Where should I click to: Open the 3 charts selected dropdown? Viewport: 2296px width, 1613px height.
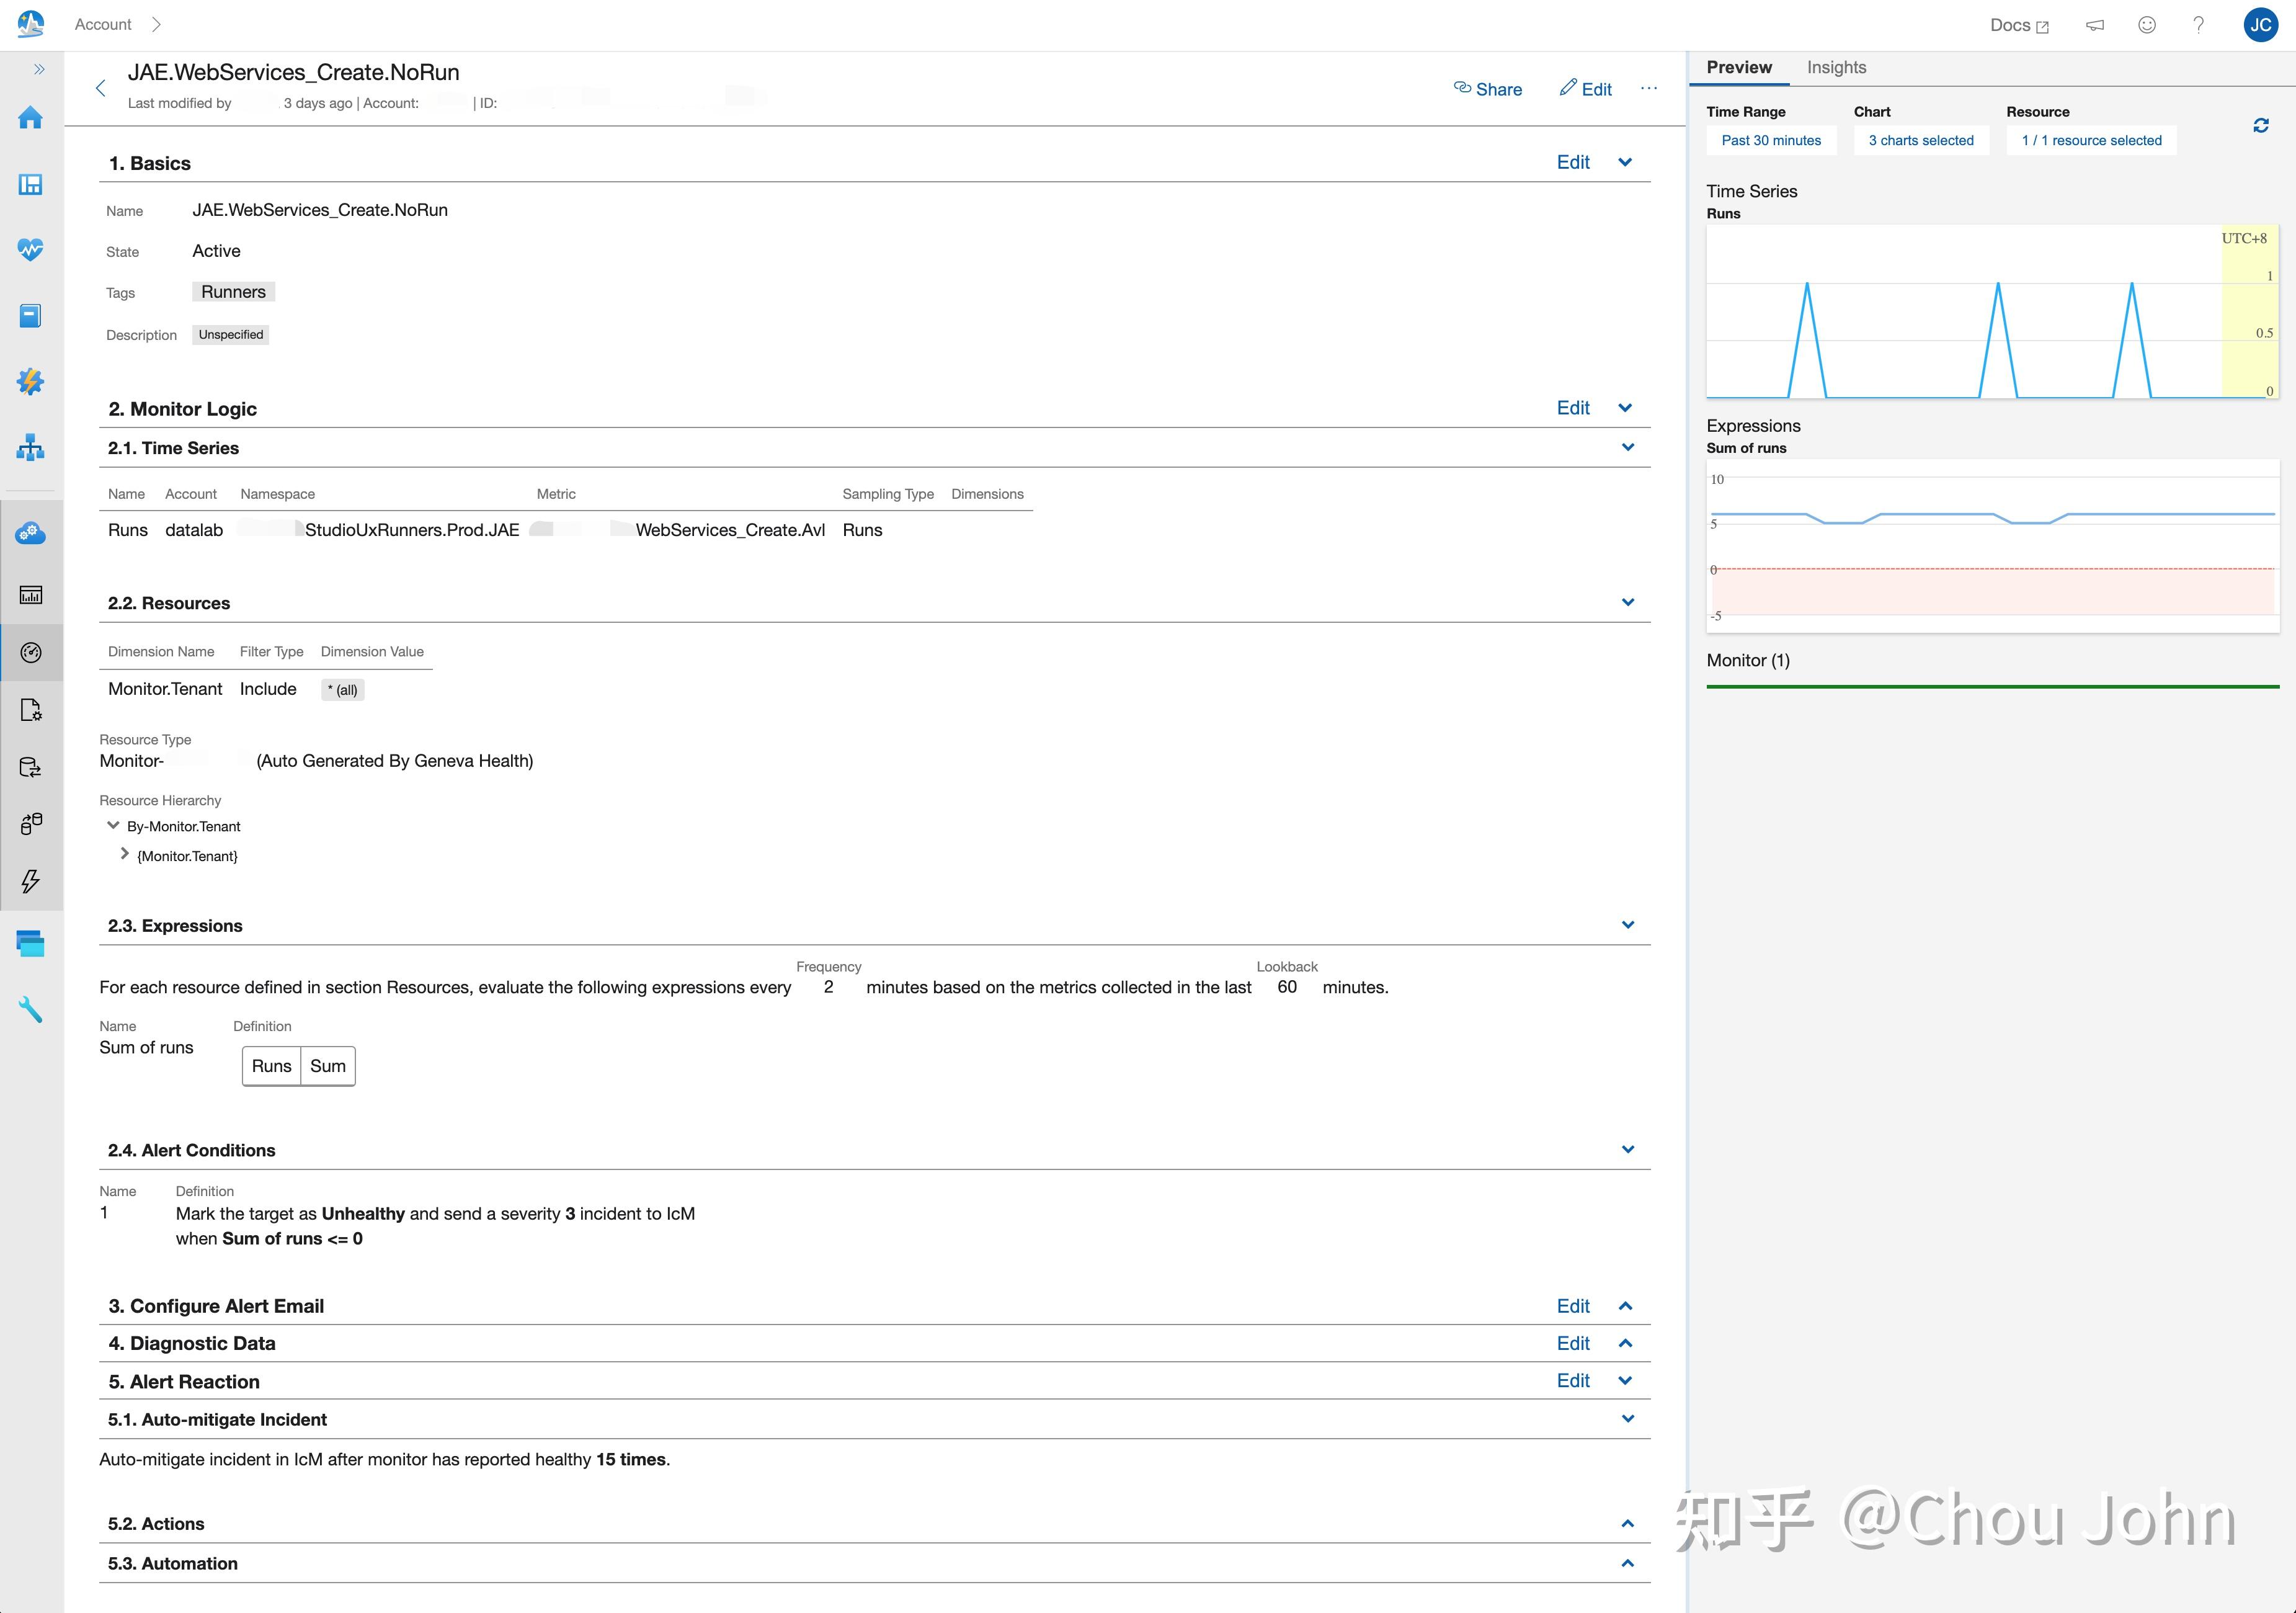click(1921, 140)
